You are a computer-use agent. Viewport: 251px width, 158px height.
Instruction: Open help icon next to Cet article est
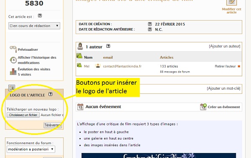40,16
